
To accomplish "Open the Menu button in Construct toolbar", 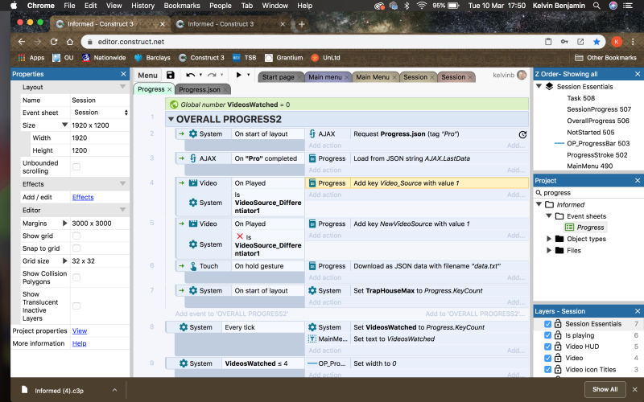I will (x=147, y=75).
